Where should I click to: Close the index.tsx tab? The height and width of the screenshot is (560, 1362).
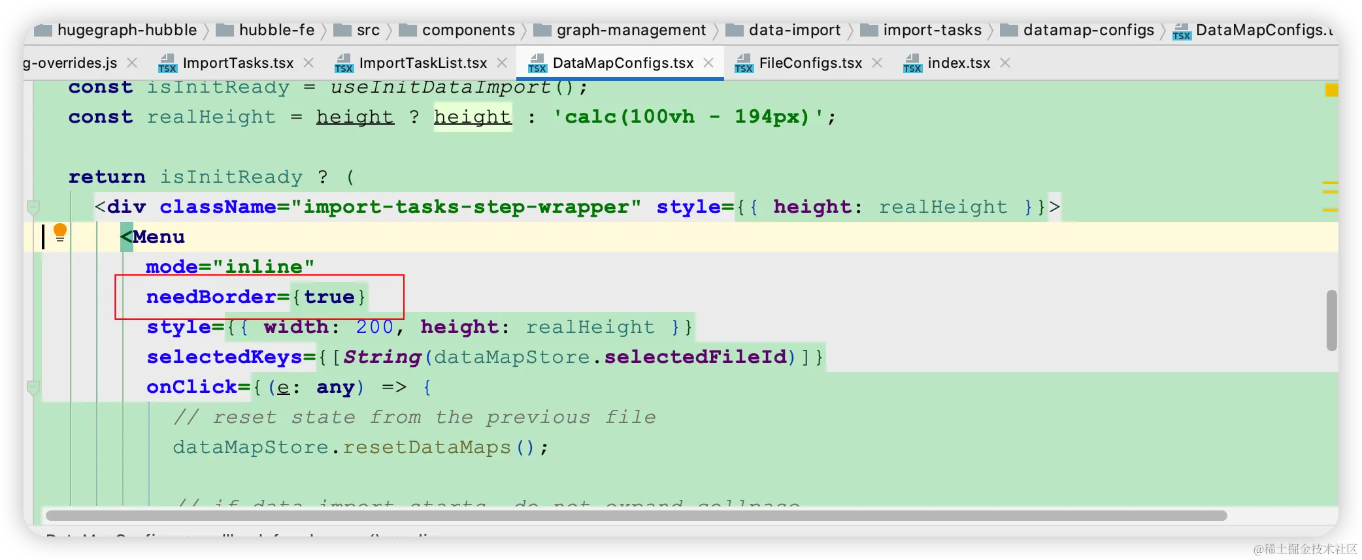[x=1005, y=63]
